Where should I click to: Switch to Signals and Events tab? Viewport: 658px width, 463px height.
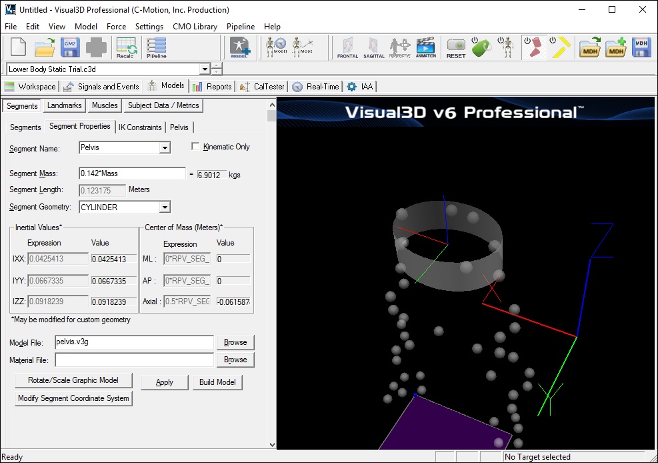click(x=101, y=87)
